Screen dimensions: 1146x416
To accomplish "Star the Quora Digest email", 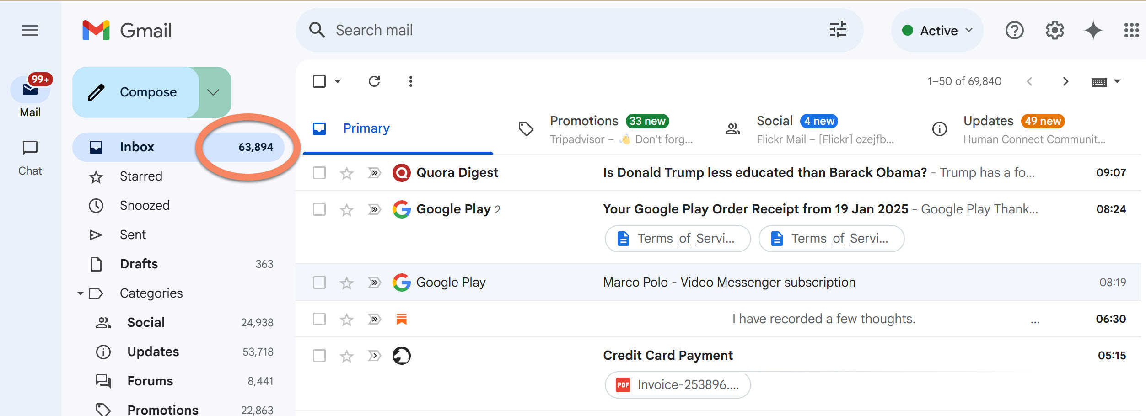I will [347, 173].
